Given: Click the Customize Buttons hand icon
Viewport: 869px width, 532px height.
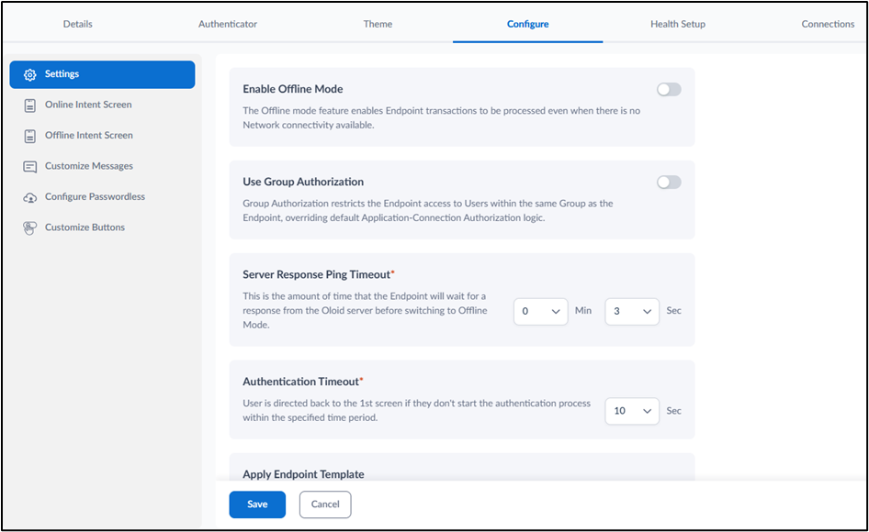Looking at the screenshot, I should click(30, 228).
